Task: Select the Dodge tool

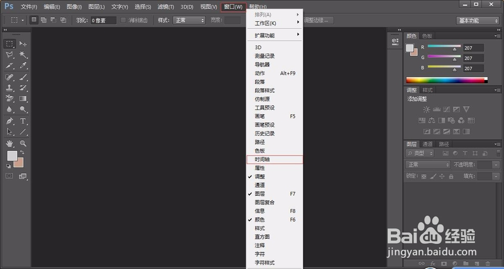Action: 23,110
